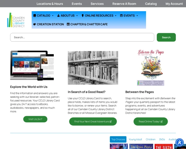This screenshot has width=186, height=149.
Task: Expand the ONLINE RESOURCES dropdown arrow
Action: pos(116,16)
